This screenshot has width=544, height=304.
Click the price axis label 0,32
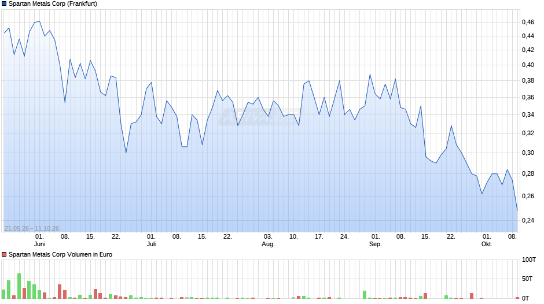[528, 133]
